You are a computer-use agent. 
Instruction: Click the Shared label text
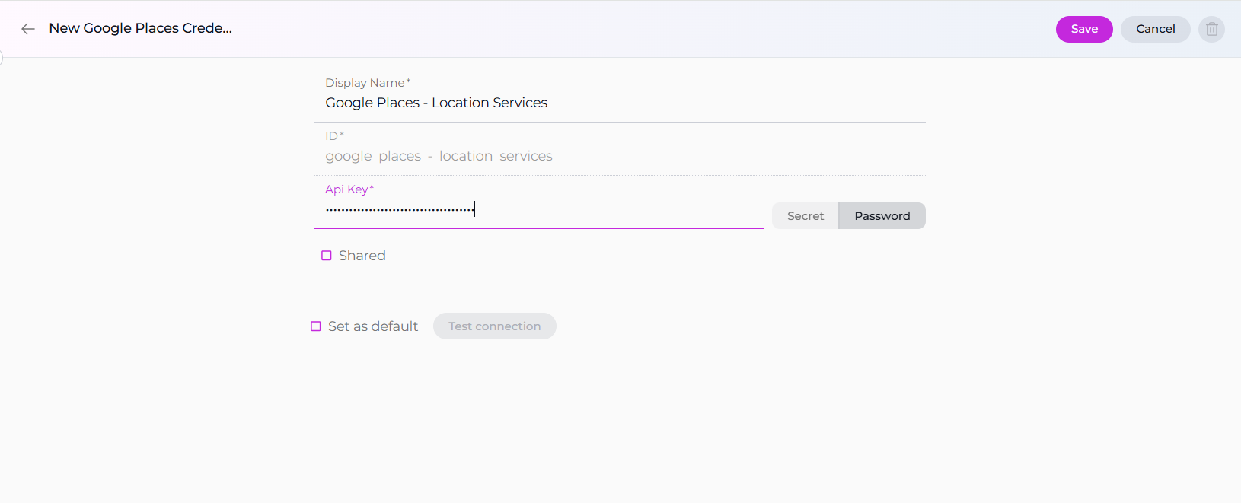point(362,256)
